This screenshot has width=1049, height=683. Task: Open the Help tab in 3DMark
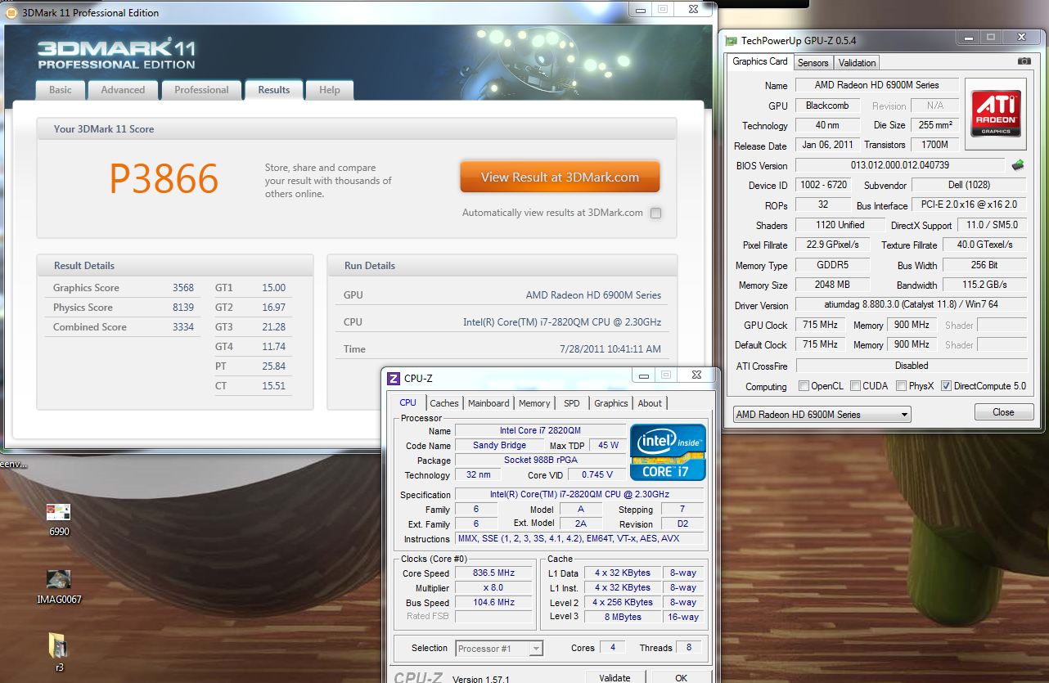(330, 90)
